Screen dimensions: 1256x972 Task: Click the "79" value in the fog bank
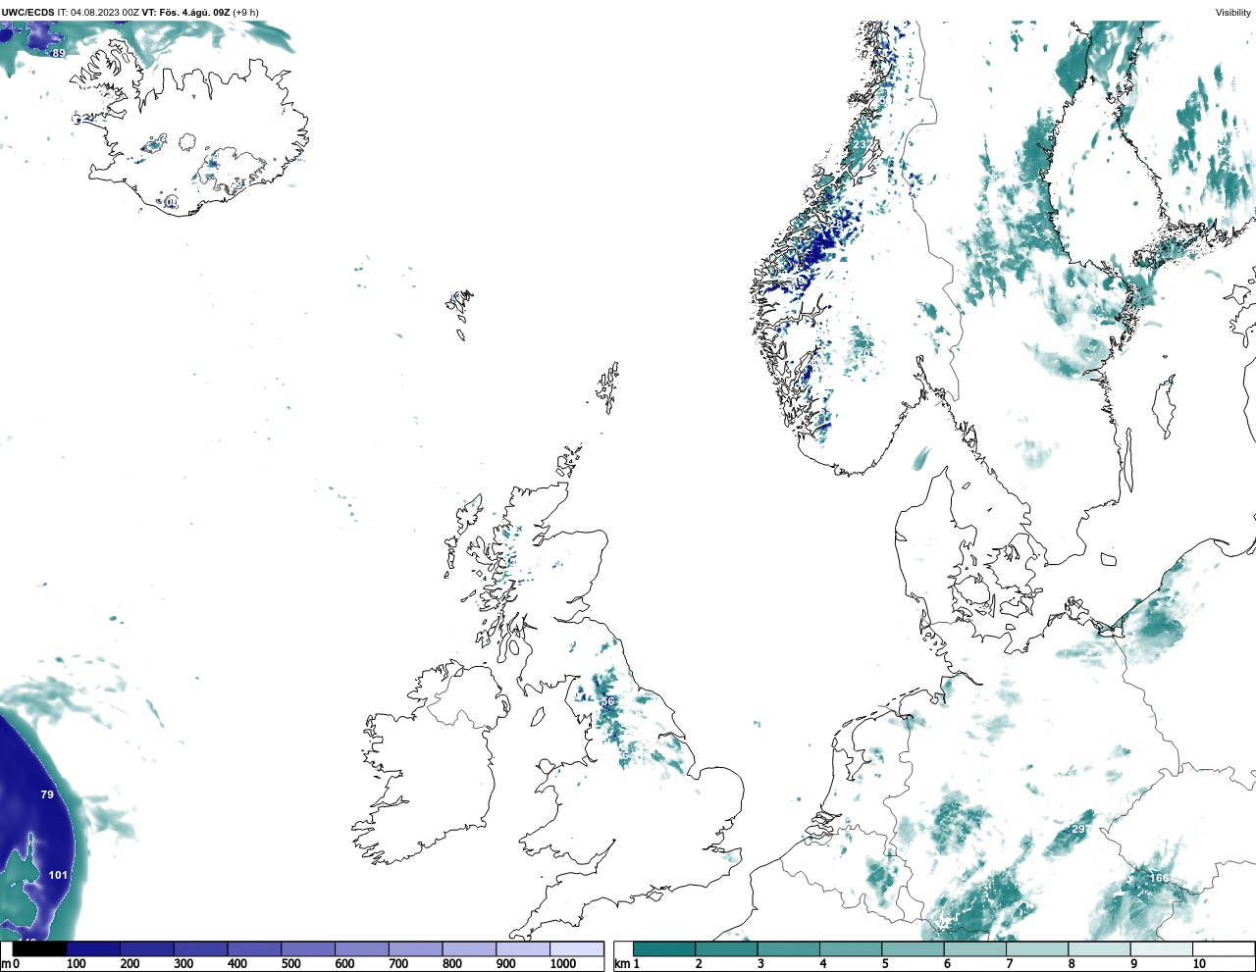[x=47, y=794]
